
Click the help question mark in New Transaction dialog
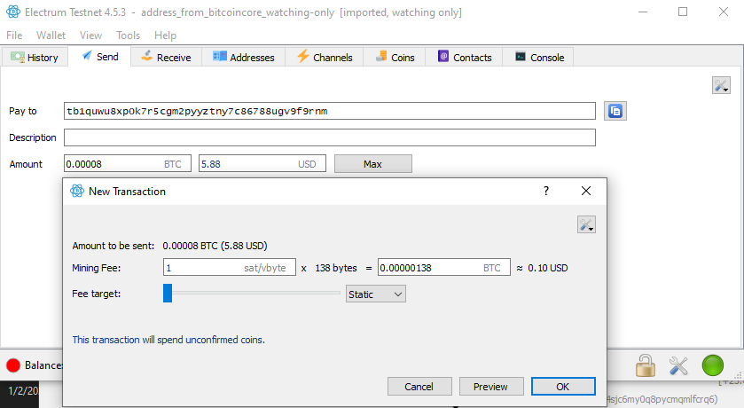click(x=546, y=191)
